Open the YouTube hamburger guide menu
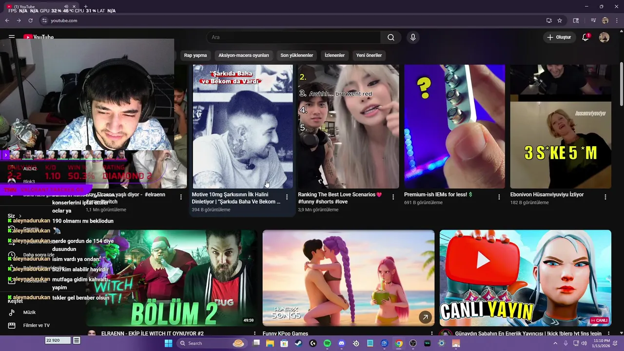 pos(12,37)
